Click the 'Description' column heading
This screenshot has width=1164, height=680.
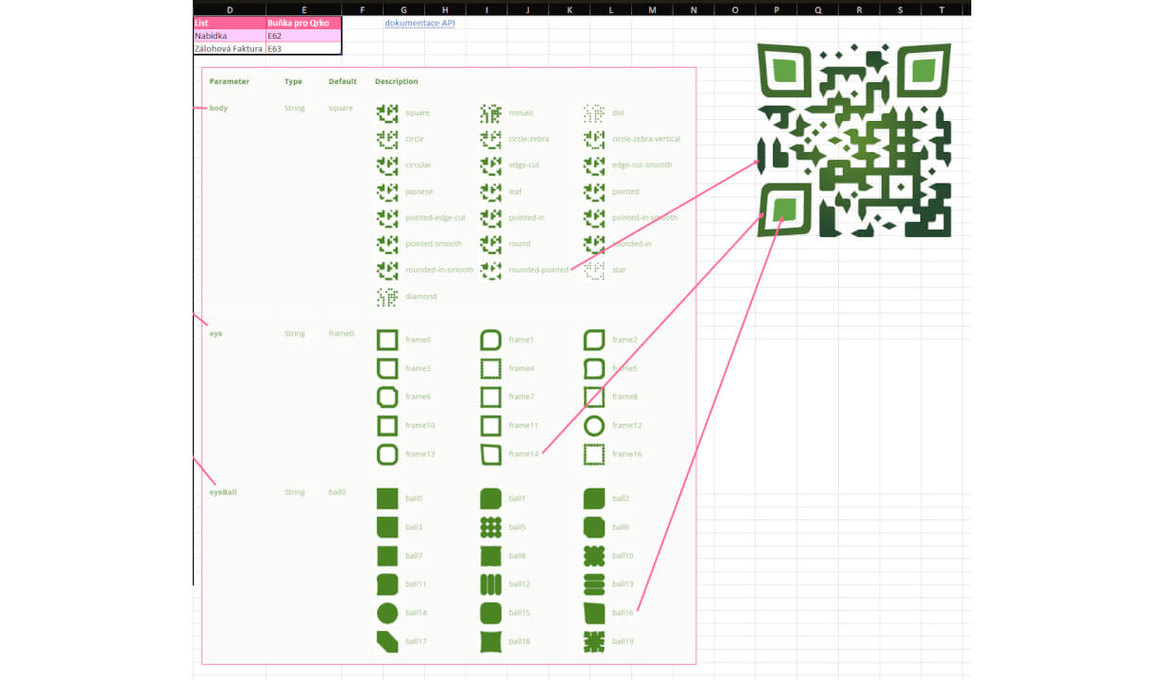click(x=397, y=82)
